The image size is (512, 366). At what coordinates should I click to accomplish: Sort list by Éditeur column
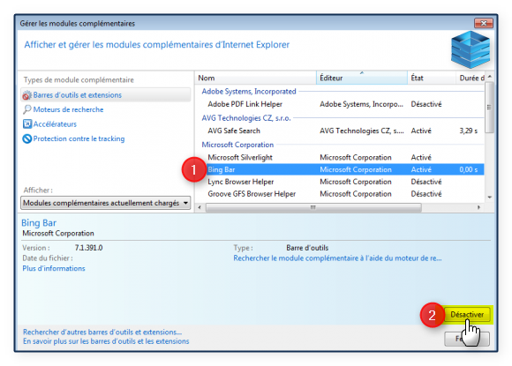tap(361, 78)
